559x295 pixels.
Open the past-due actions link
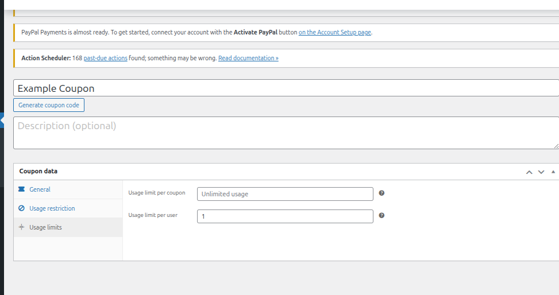click(105, 59)
